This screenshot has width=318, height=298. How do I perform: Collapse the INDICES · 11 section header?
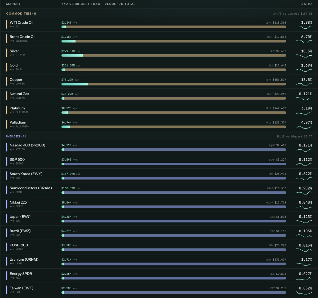[x=16, y=136]
